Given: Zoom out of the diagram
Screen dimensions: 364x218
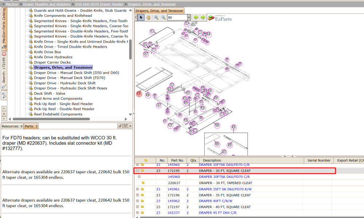Looking at the screenshot, I should point(163,17).
